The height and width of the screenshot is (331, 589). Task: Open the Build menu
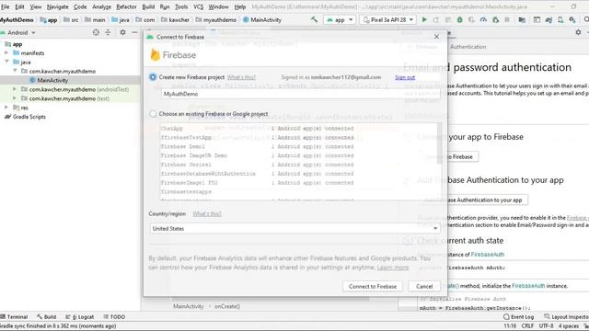[148, 6]
